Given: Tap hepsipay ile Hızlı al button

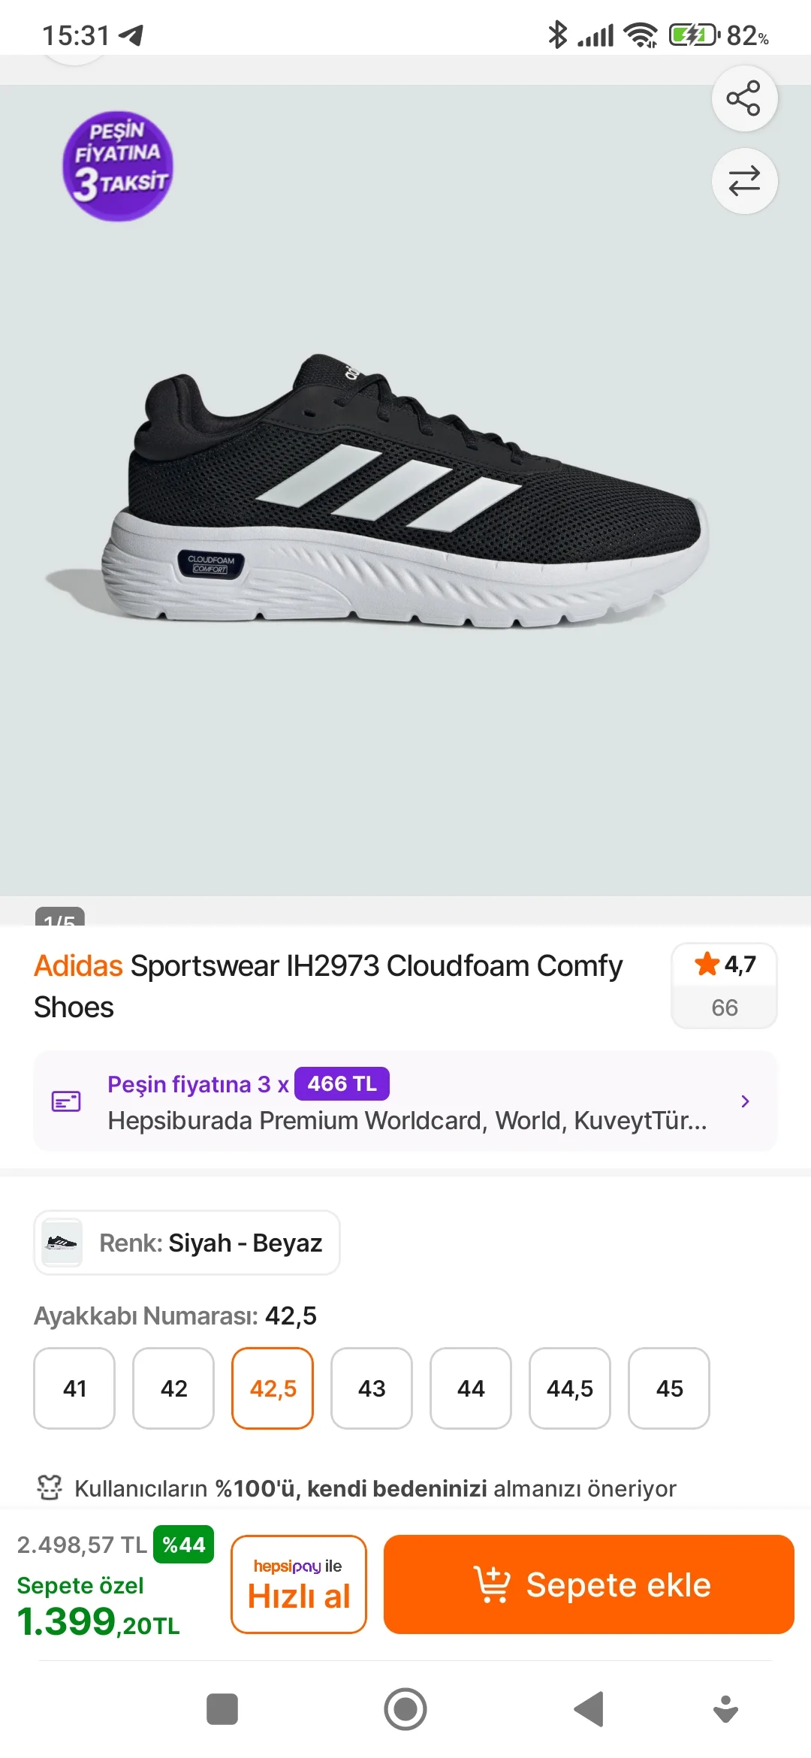Looking at the screenshot, I should click(x=299, y=1584).
